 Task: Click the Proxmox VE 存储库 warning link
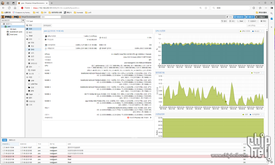pyautogui.click(x=139, y=118)
